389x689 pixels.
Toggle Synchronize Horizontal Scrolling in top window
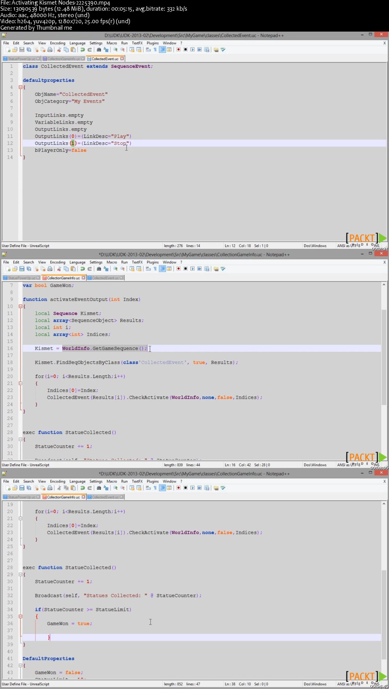(139, 50)
